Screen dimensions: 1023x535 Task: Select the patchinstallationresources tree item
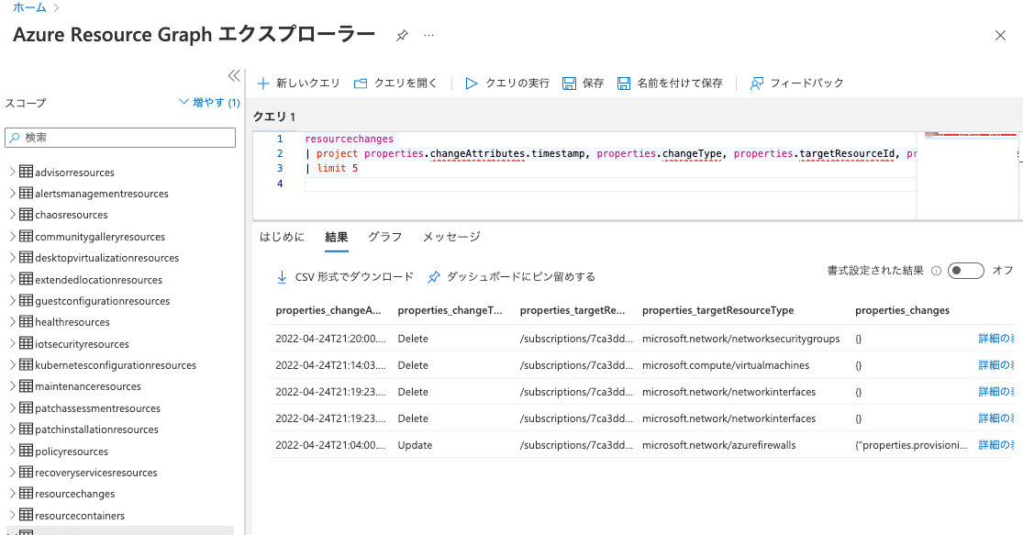96,429
